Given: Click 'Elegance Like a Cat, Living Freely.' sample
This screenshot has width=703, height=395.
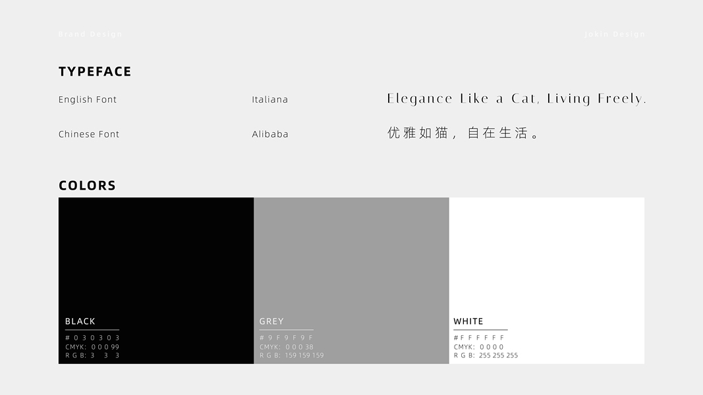Looking at the screenshot, I should tap(517, 99).
